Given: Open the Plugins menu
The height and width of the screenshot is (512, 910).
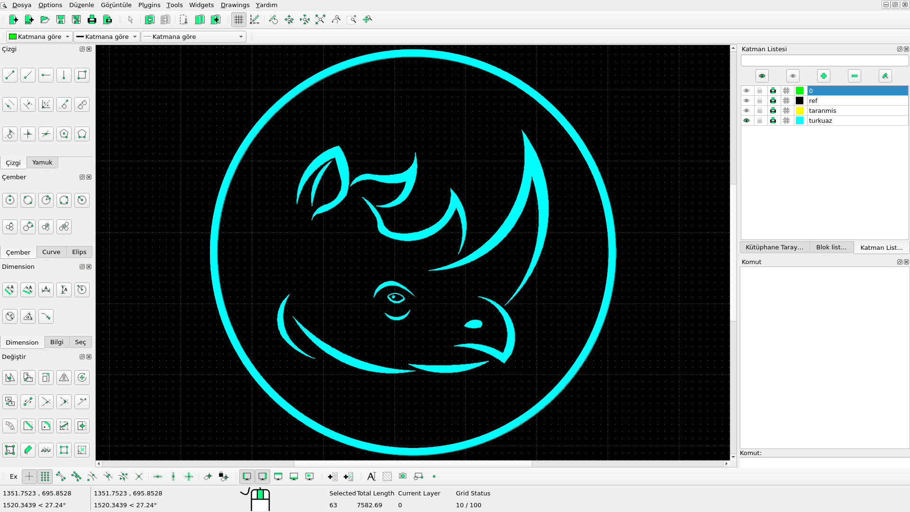Looking at the screenshot, I should coord(149,5).
